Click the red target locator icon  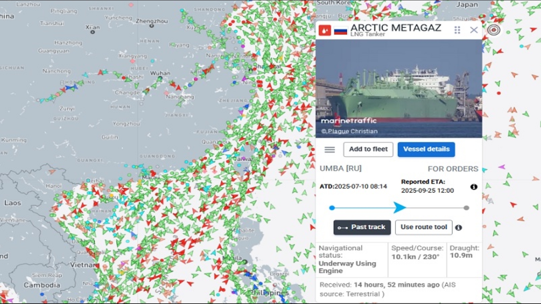coord(494,30)
